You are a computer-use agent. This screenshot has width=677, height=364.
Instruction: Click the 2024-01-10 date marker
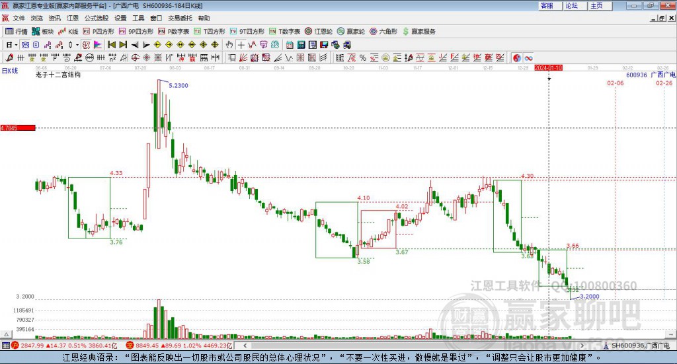coord(548,68)
